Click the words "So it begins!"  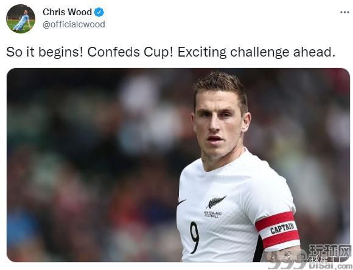[x=44, y=52]
